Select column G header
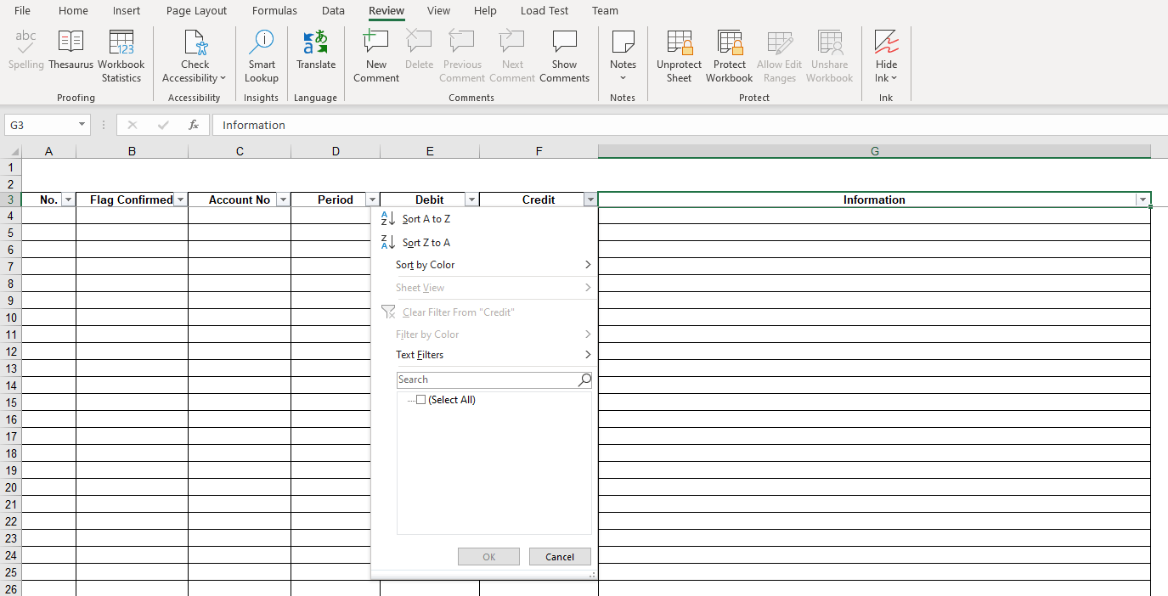 tap(875, 151)
